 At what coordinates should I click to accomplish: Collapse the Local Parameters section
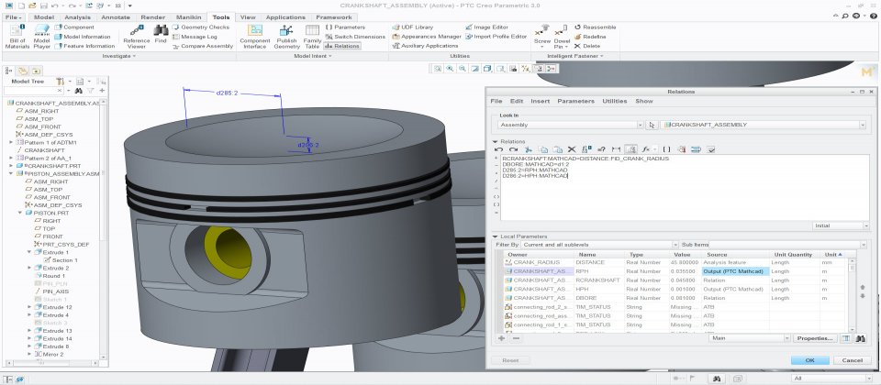tap(496, 237)
